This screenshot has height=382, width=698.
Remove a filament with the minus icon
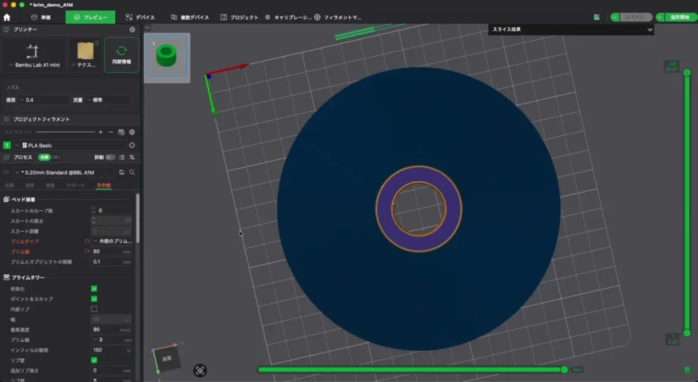click(x=111, y=132)
